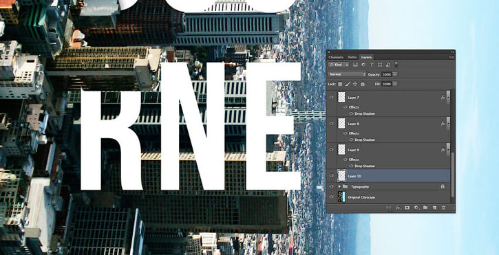Collapse Layer 9 effects list arrow
The image size is (499, 255).
(448, 150)
